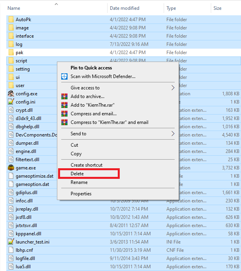Click the lua5.dll file icon
This screenshot has width=241, height=271.
pyautogui.click(x=11, y=267)
